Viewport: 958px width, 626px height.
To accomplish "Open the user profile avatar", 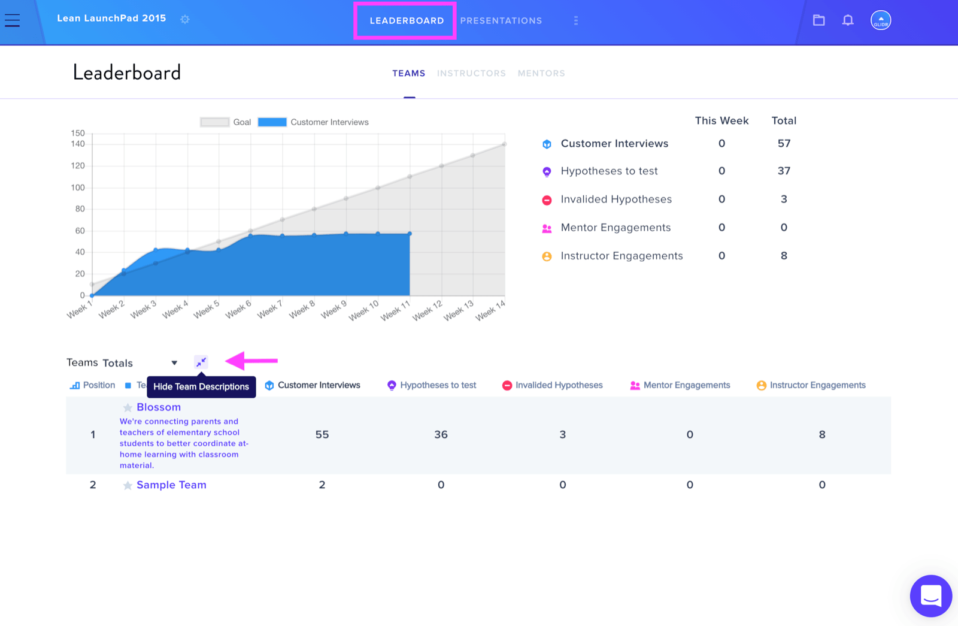I will pyautogui.click(x=881, y=20).
